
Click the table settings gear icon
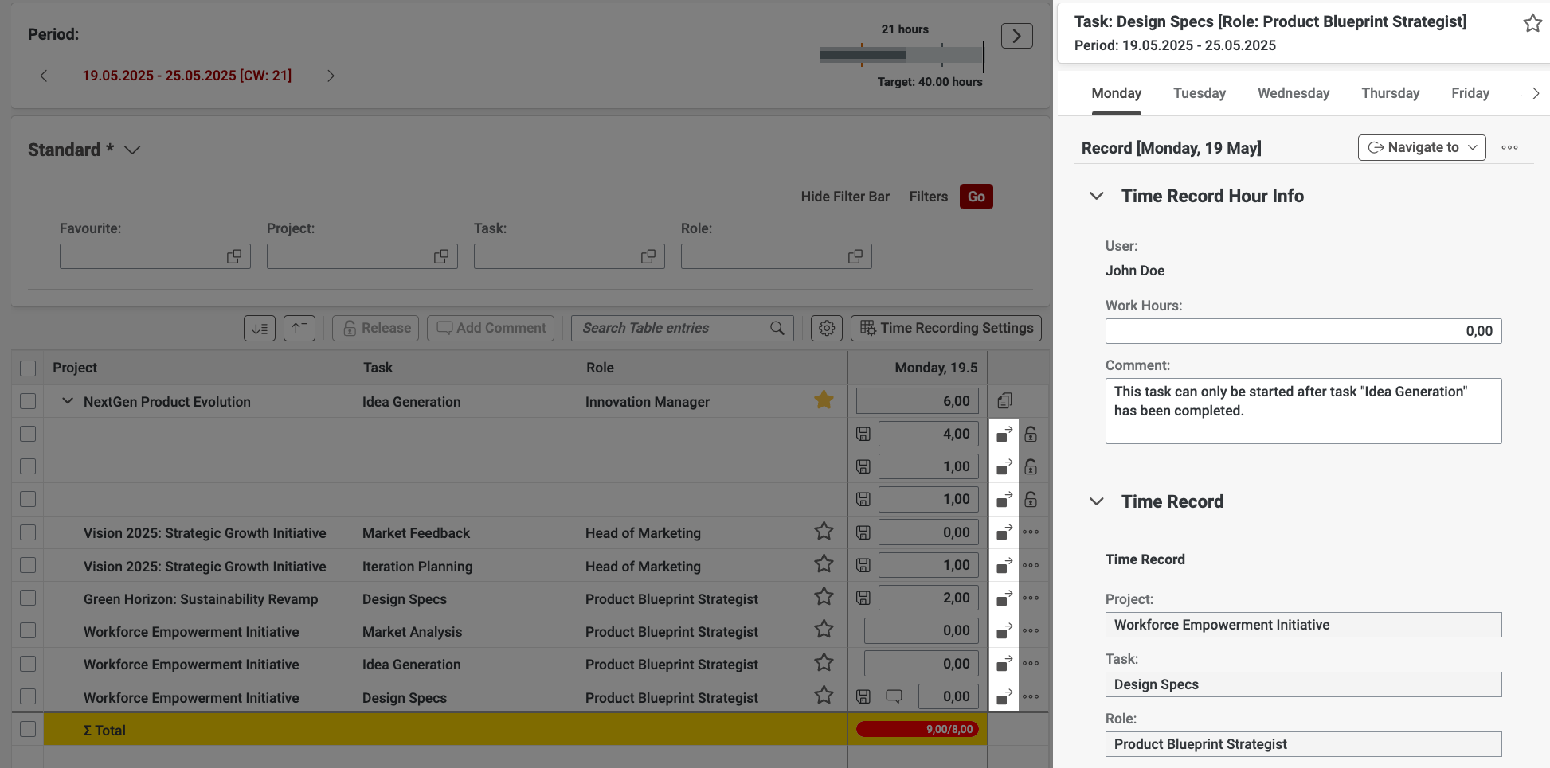(827, 328)
